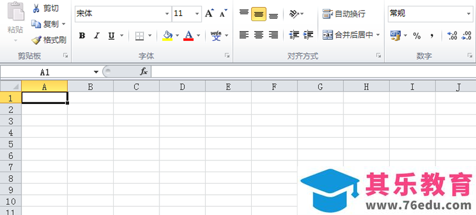Screen dimensions: 476x215
Task: Toggle Bold formatting
Action: [x=82, y=36]
